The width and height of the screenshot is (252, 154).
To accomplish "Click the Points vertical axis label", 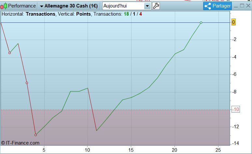I will pyautogui.click(x=83, y=14).
